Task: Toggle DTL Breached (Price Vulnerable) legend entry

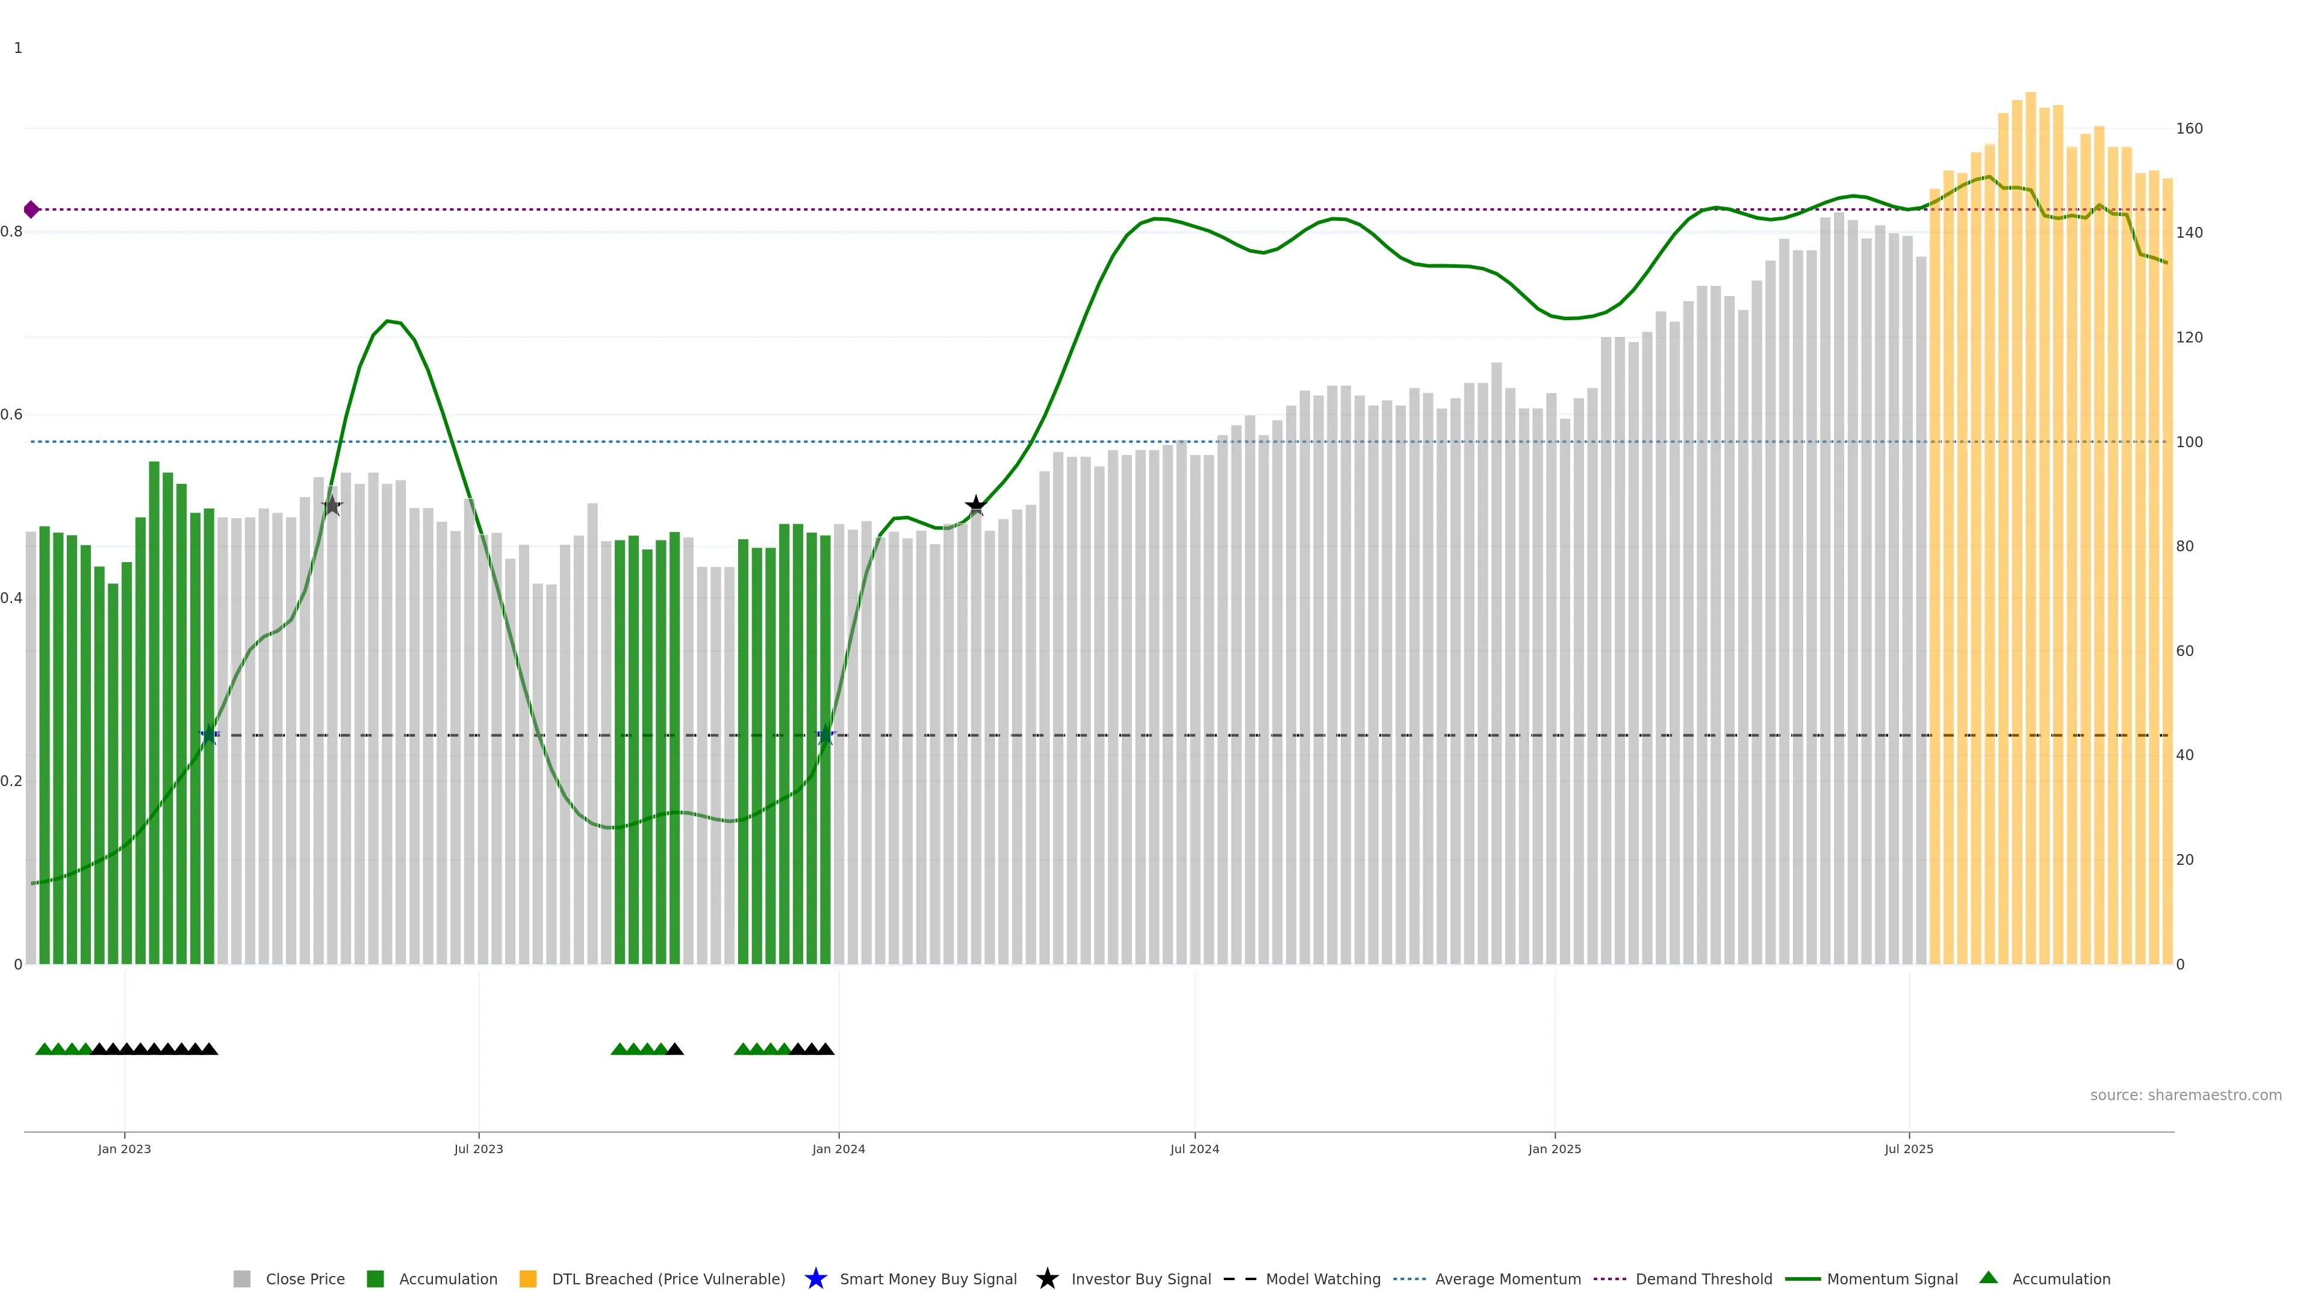Action: pos(668,1280)
